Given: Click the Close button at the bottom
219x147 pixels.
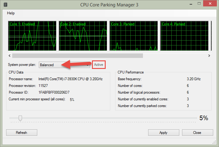Looking at the screenshot, I should pos(198,132).
